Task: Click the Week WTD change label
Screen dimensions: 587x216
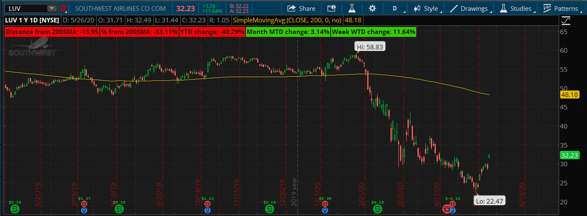Action: (374, 32)
